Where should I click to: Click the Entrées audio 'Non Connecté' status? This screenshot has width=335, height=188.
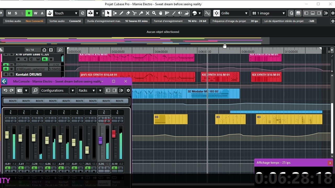point(35,21)
